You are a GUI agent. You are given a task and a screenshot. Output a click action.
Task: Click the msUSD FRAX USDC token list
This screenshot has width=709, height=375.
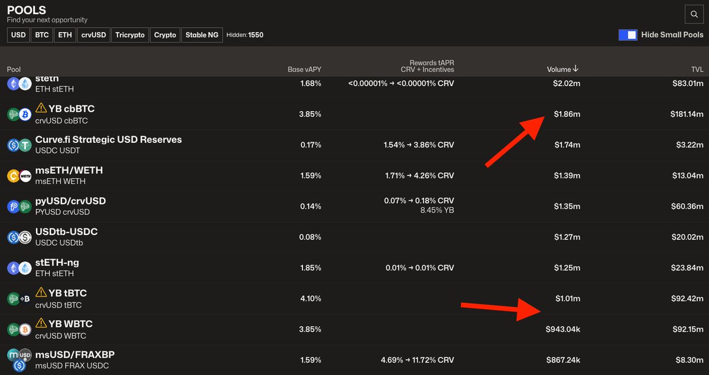point(72,366)
